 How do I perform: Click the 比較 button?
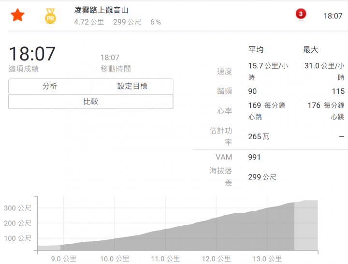point(91,102)
